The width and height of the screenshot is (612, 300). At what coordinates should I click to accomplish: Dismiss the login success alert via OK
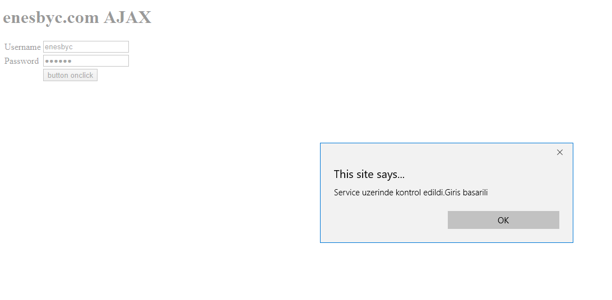pyautogui.click(x=503, y=220)
